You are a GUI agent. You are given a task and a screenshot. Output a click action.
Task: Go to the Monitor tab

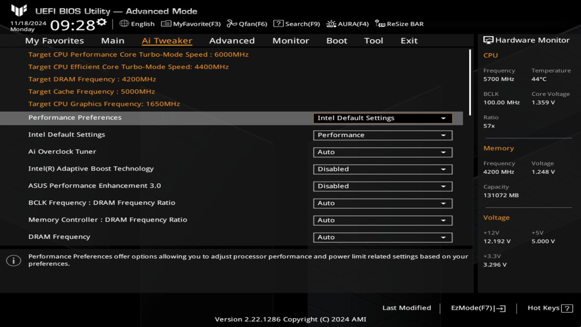tap(290, 40)
